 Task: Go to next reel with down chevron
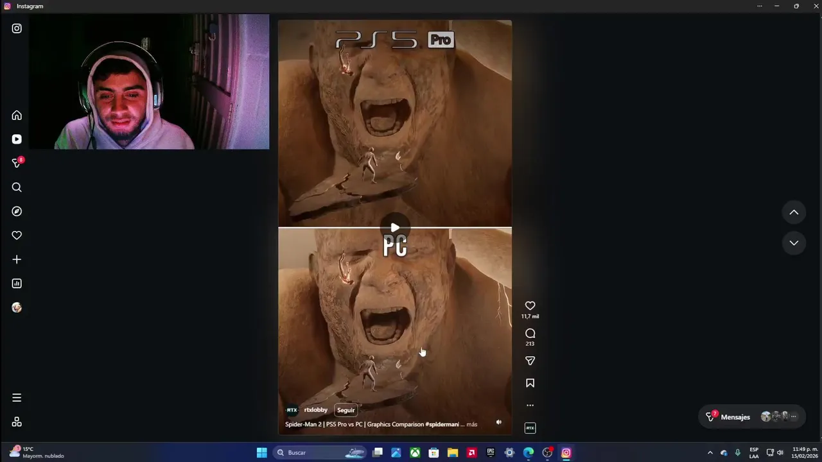click(794, 243)
